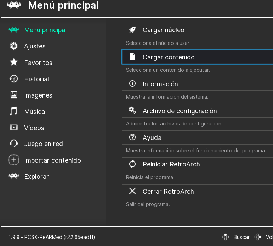Click the file icon beside Cargar contenido
Screen dimensions: 273x246
tap(132, 57)
